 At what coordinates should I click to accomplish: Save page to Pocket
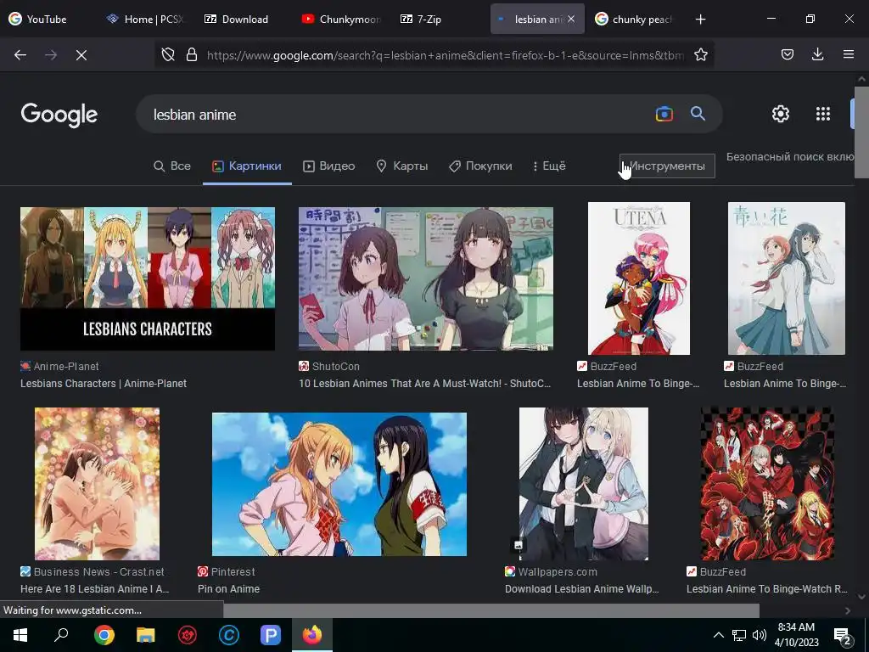click(x=788, y=54)
